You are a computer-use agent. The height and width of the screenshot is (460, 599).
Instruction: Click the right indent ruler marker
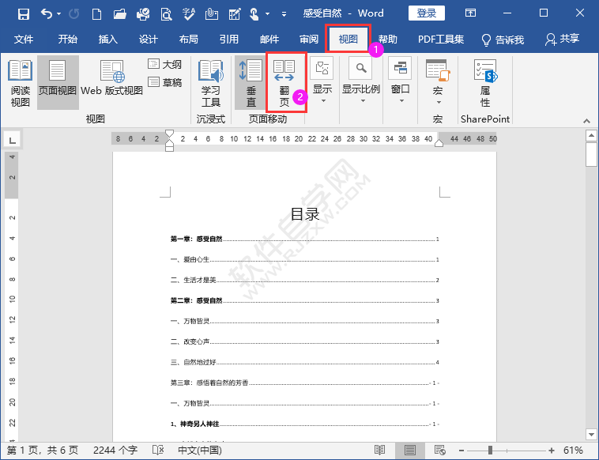[x=439, y=143]
